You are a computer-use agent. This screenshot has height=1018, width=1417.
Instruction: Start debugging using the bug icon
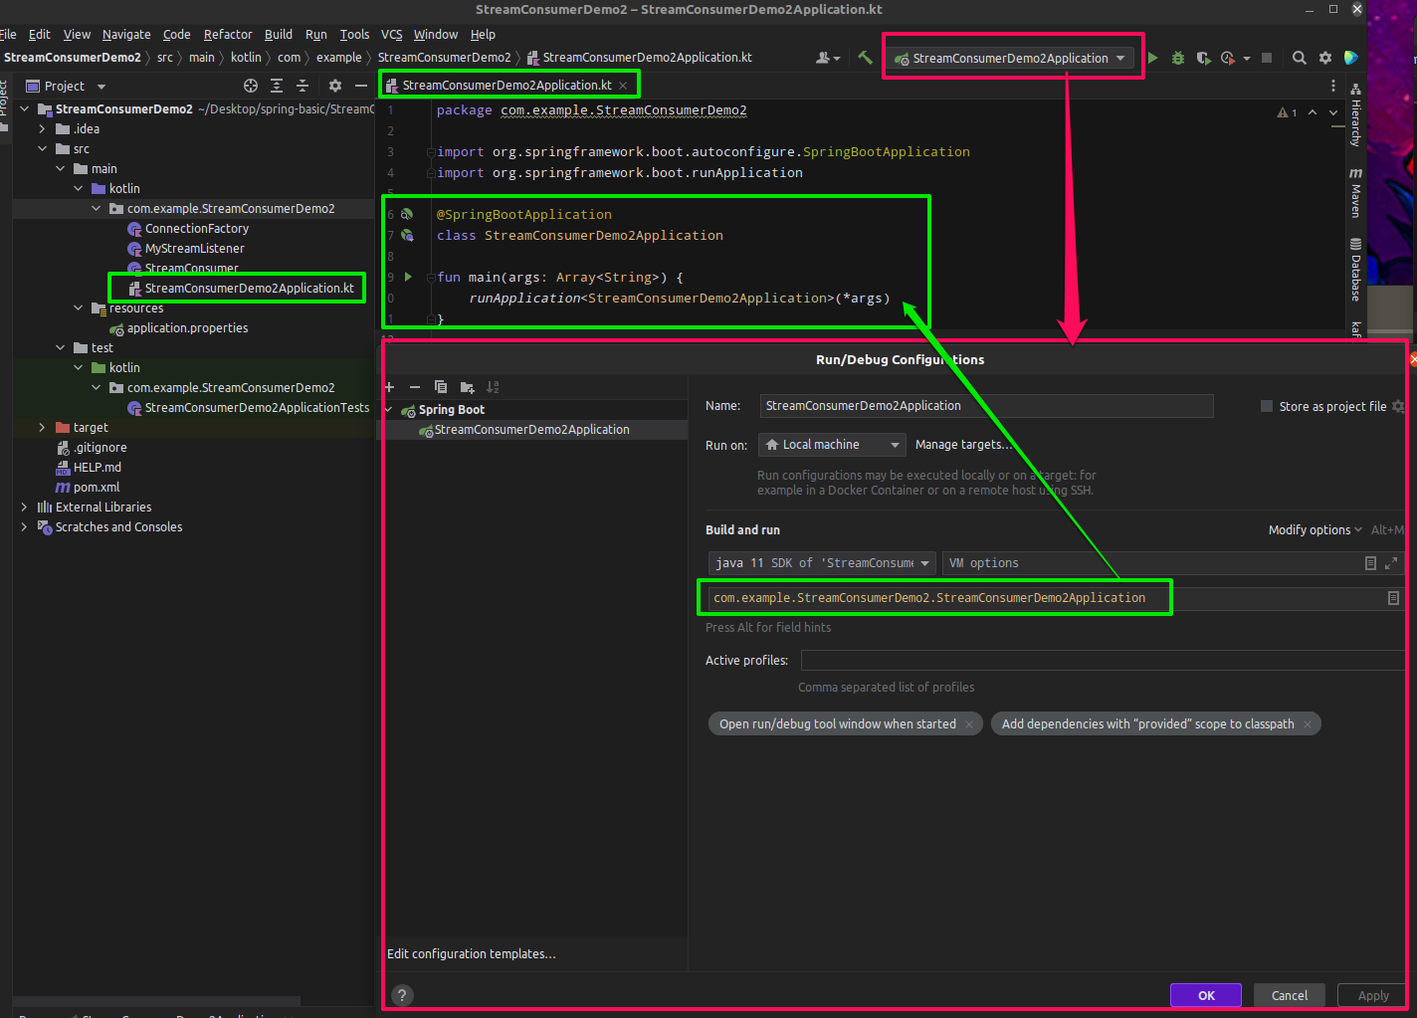1177,58
